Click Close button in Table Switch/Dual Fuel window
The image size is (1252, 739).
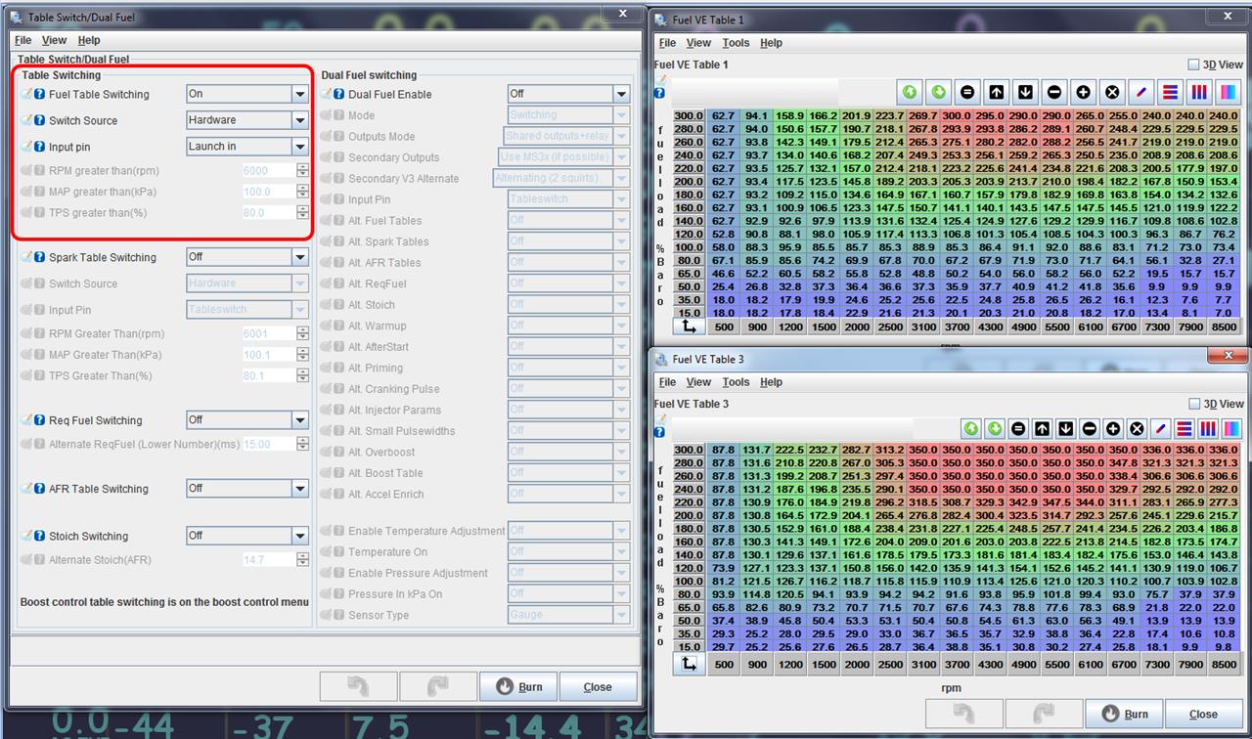click(598, 686)
